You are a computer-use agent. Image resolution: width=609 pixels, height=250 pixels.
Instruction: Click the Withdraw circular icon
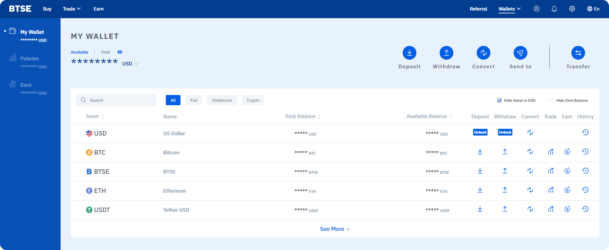pos(446,53)
